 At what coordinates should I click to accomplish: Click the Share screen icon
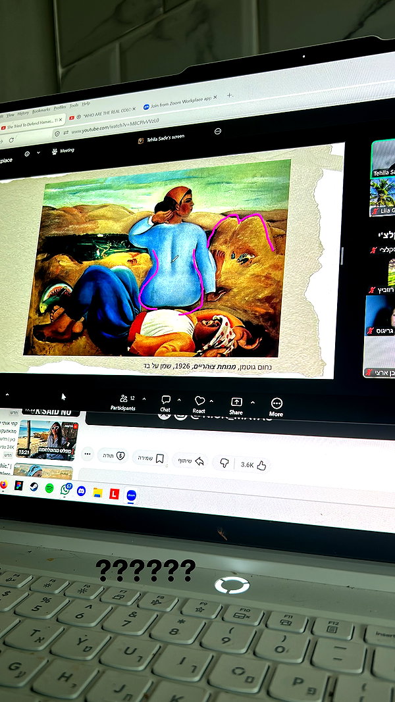(x=236, y=406)
